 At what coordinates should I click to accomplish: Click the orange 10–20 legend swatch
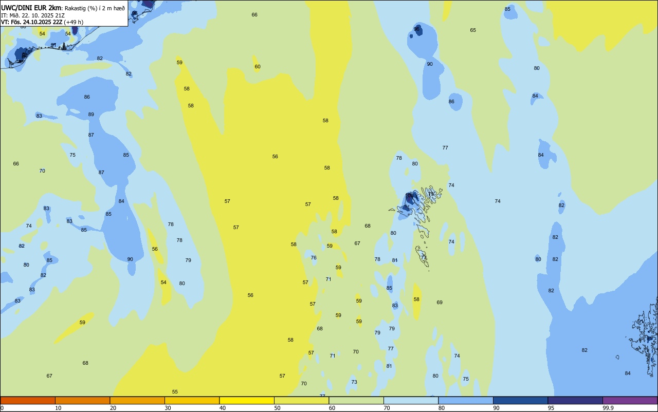(83, 400)
